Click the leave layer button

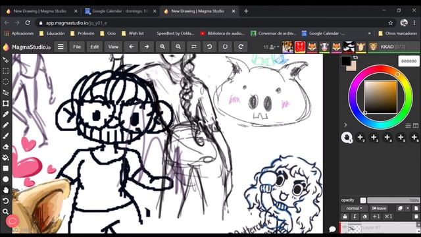[x=379, y=208]
